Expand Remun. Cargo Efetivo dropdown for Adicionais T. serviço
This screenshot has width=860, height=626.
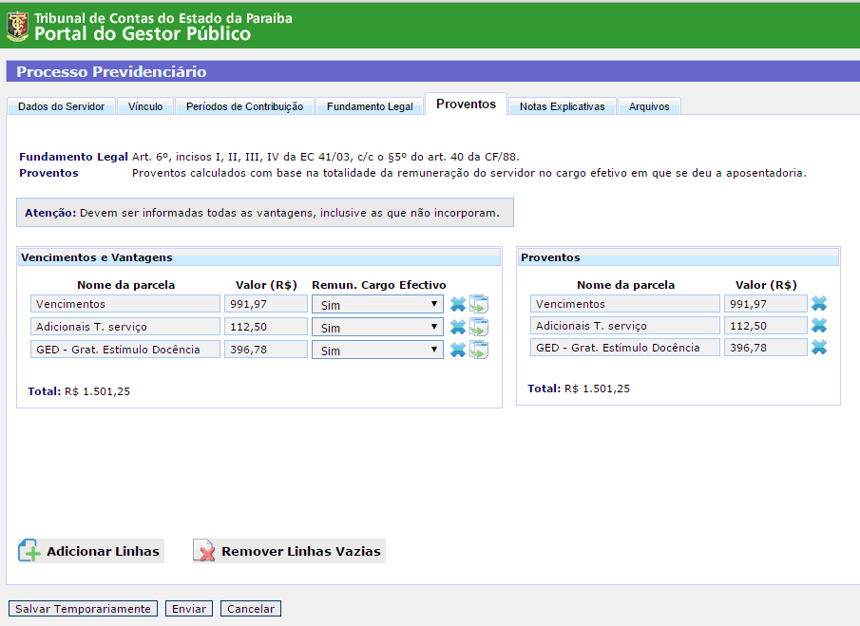[x=377, y=328]
